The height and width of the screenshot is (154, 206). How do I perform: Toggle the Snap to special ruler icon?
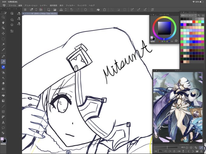[x=139, y=10]
